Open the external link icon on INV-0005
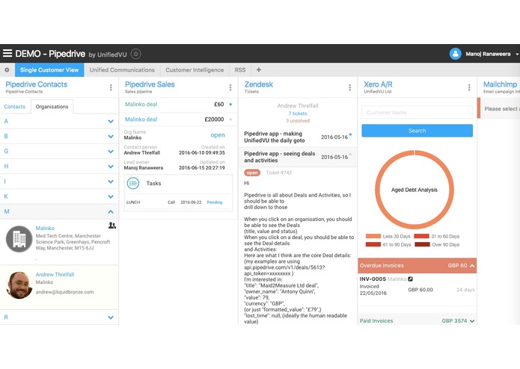The image size is (520, 369). point(410,279)
